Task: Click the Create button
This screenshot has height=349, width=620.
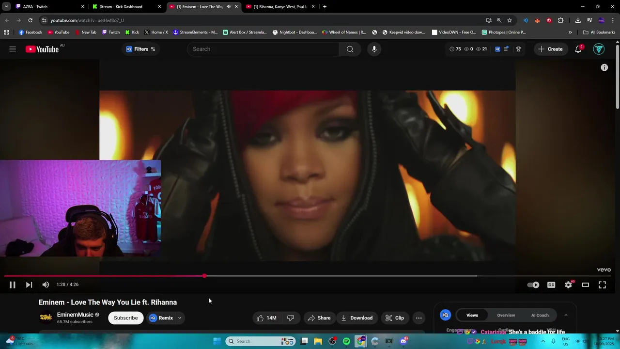Action: click(551, 49)
